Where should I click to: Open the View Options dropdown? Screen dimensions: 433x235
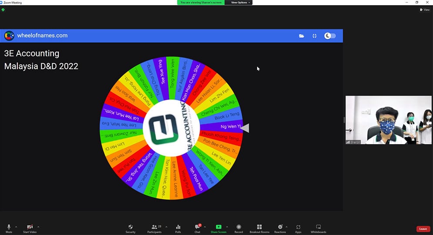(240, 3)
